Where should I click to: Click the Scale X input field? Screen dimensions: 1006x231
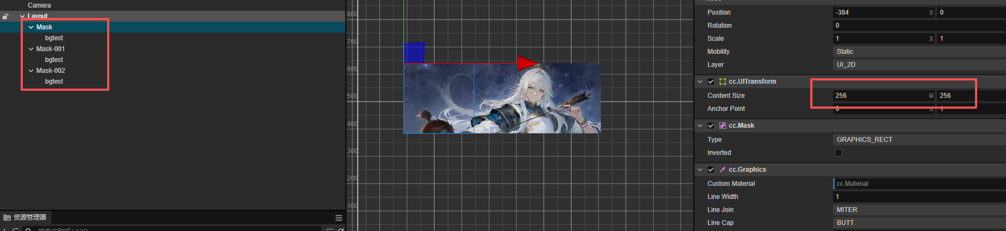coord(884,39)
